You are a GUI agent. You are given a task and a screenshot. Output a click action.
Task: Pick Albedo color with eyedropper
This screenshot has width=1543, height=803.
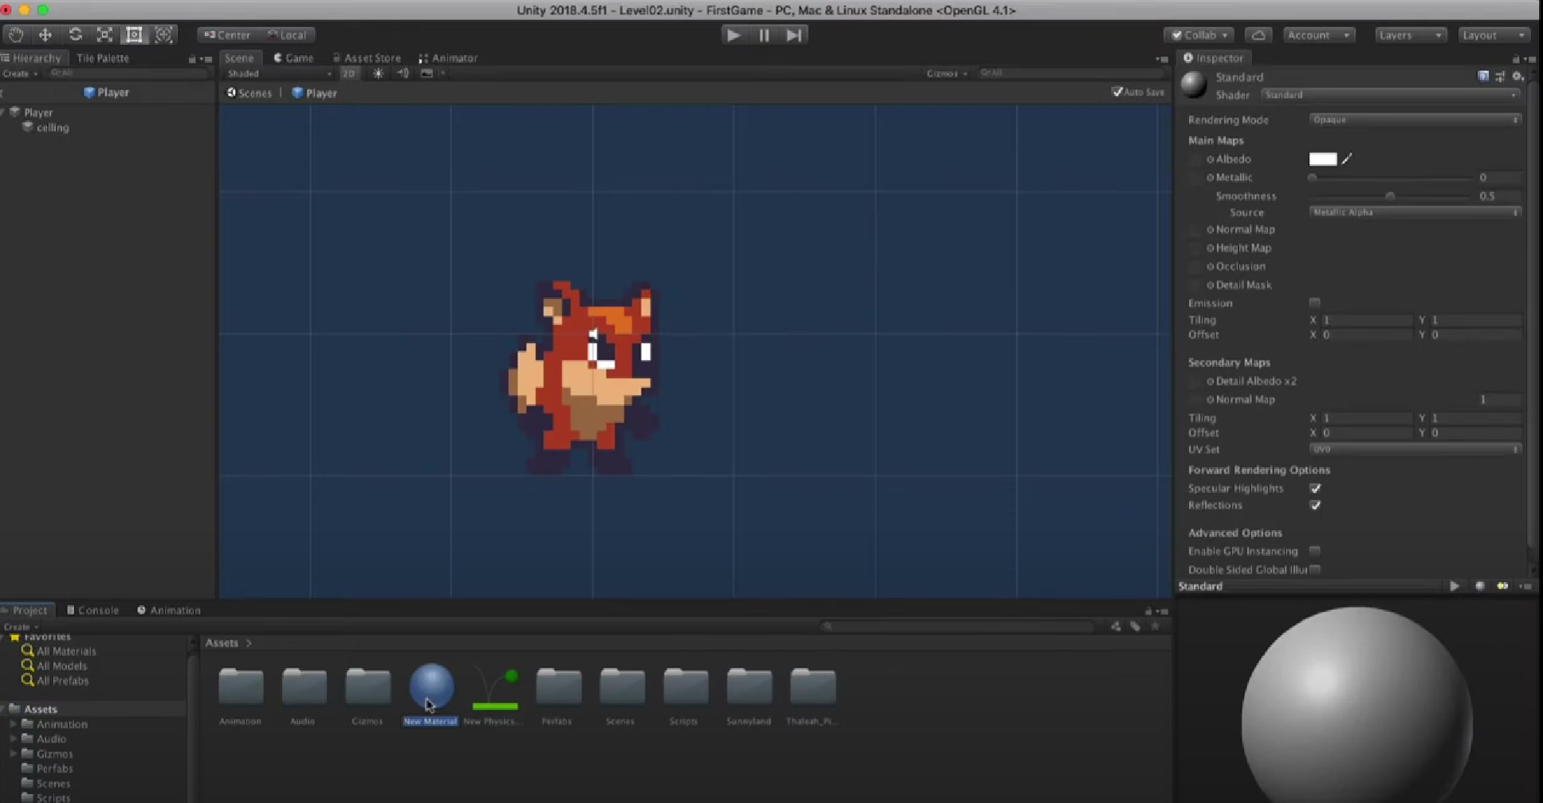click(1347, 159)
